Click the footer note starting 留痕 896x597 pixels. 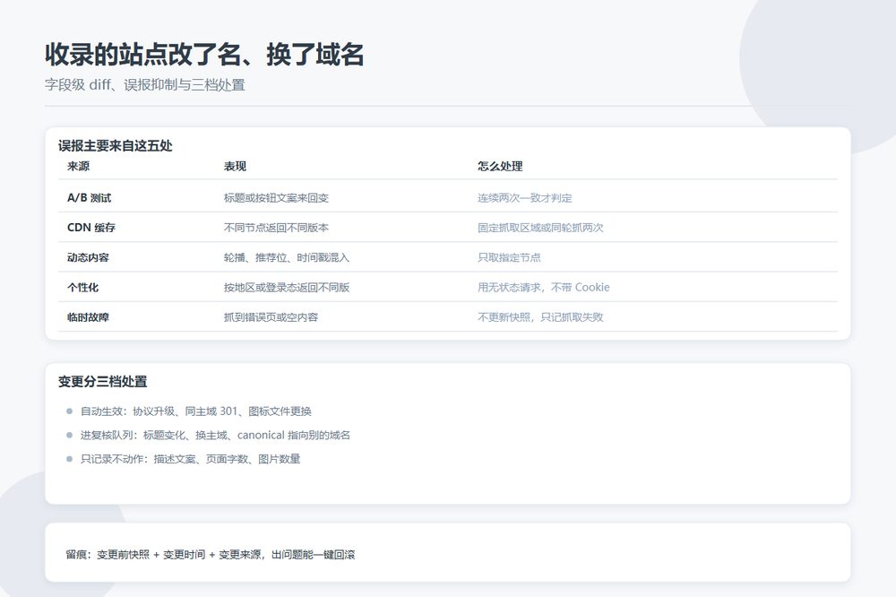coord(211,554)
